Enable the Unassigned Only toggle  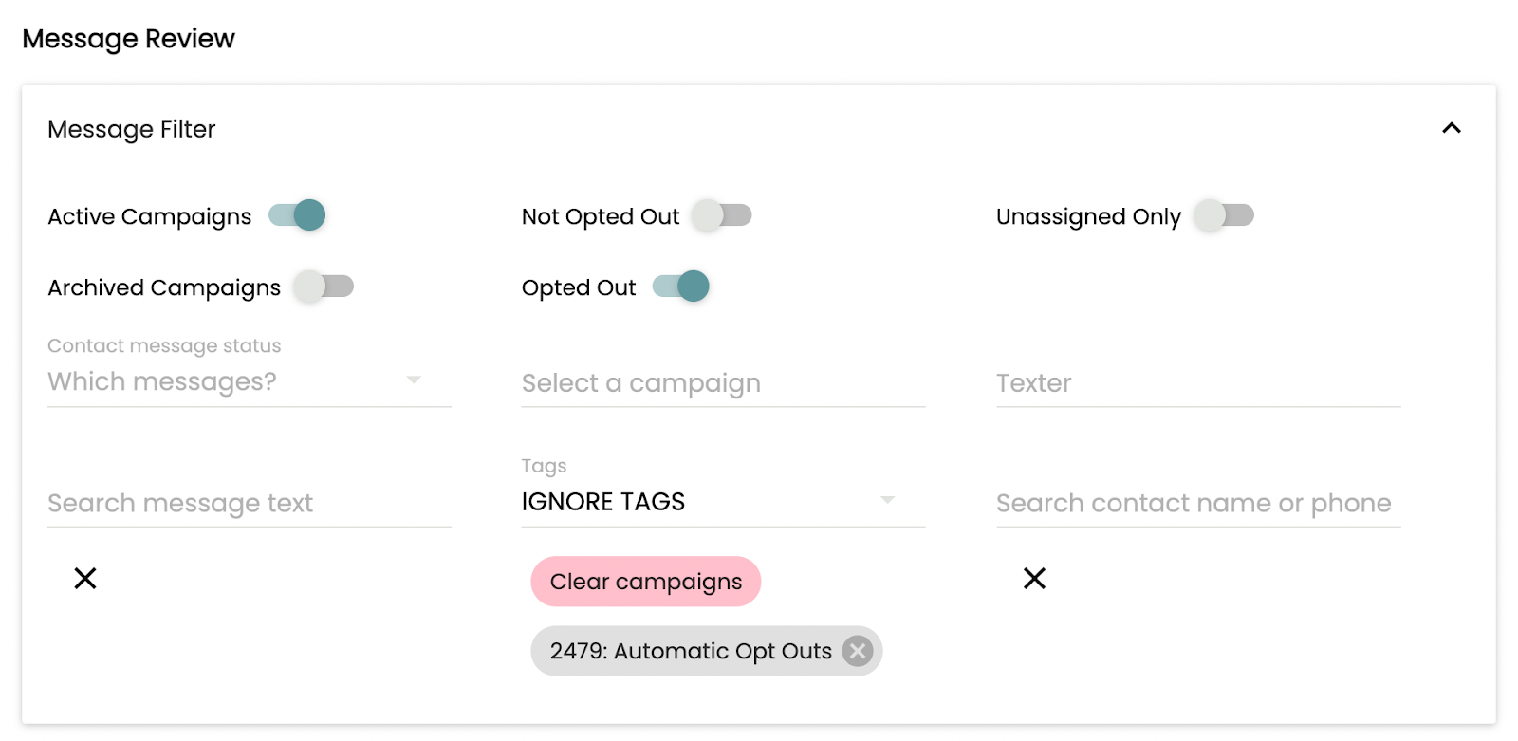pyautogui.click(x=1224, y=215)
